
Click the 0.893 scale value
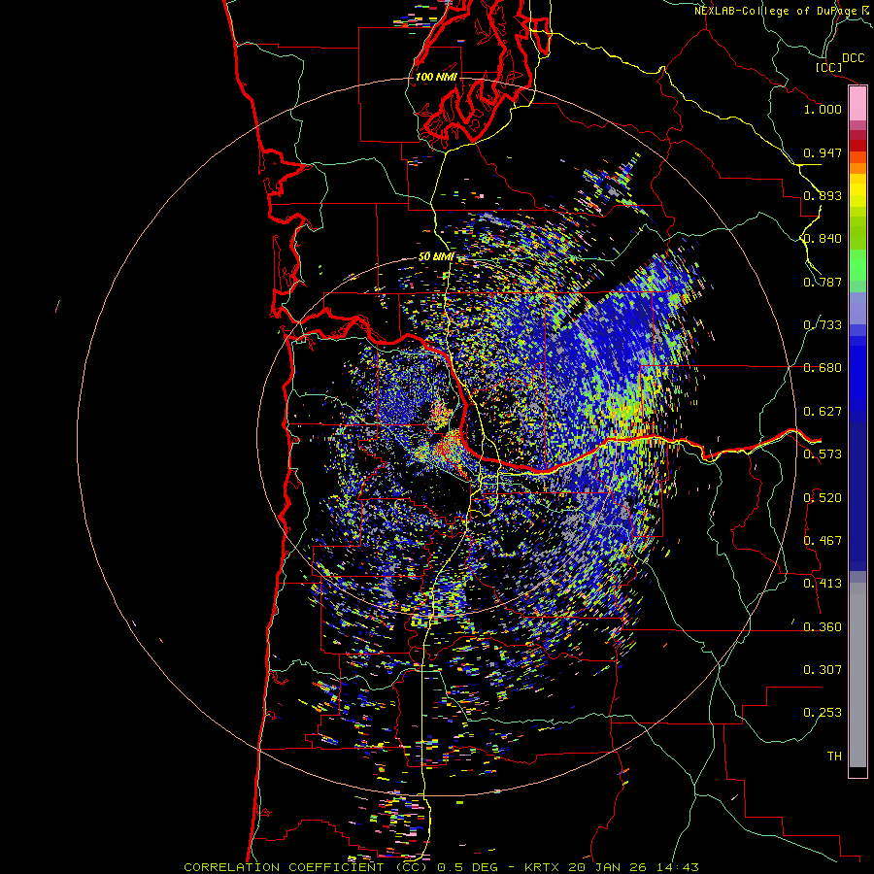click(823, 195)
